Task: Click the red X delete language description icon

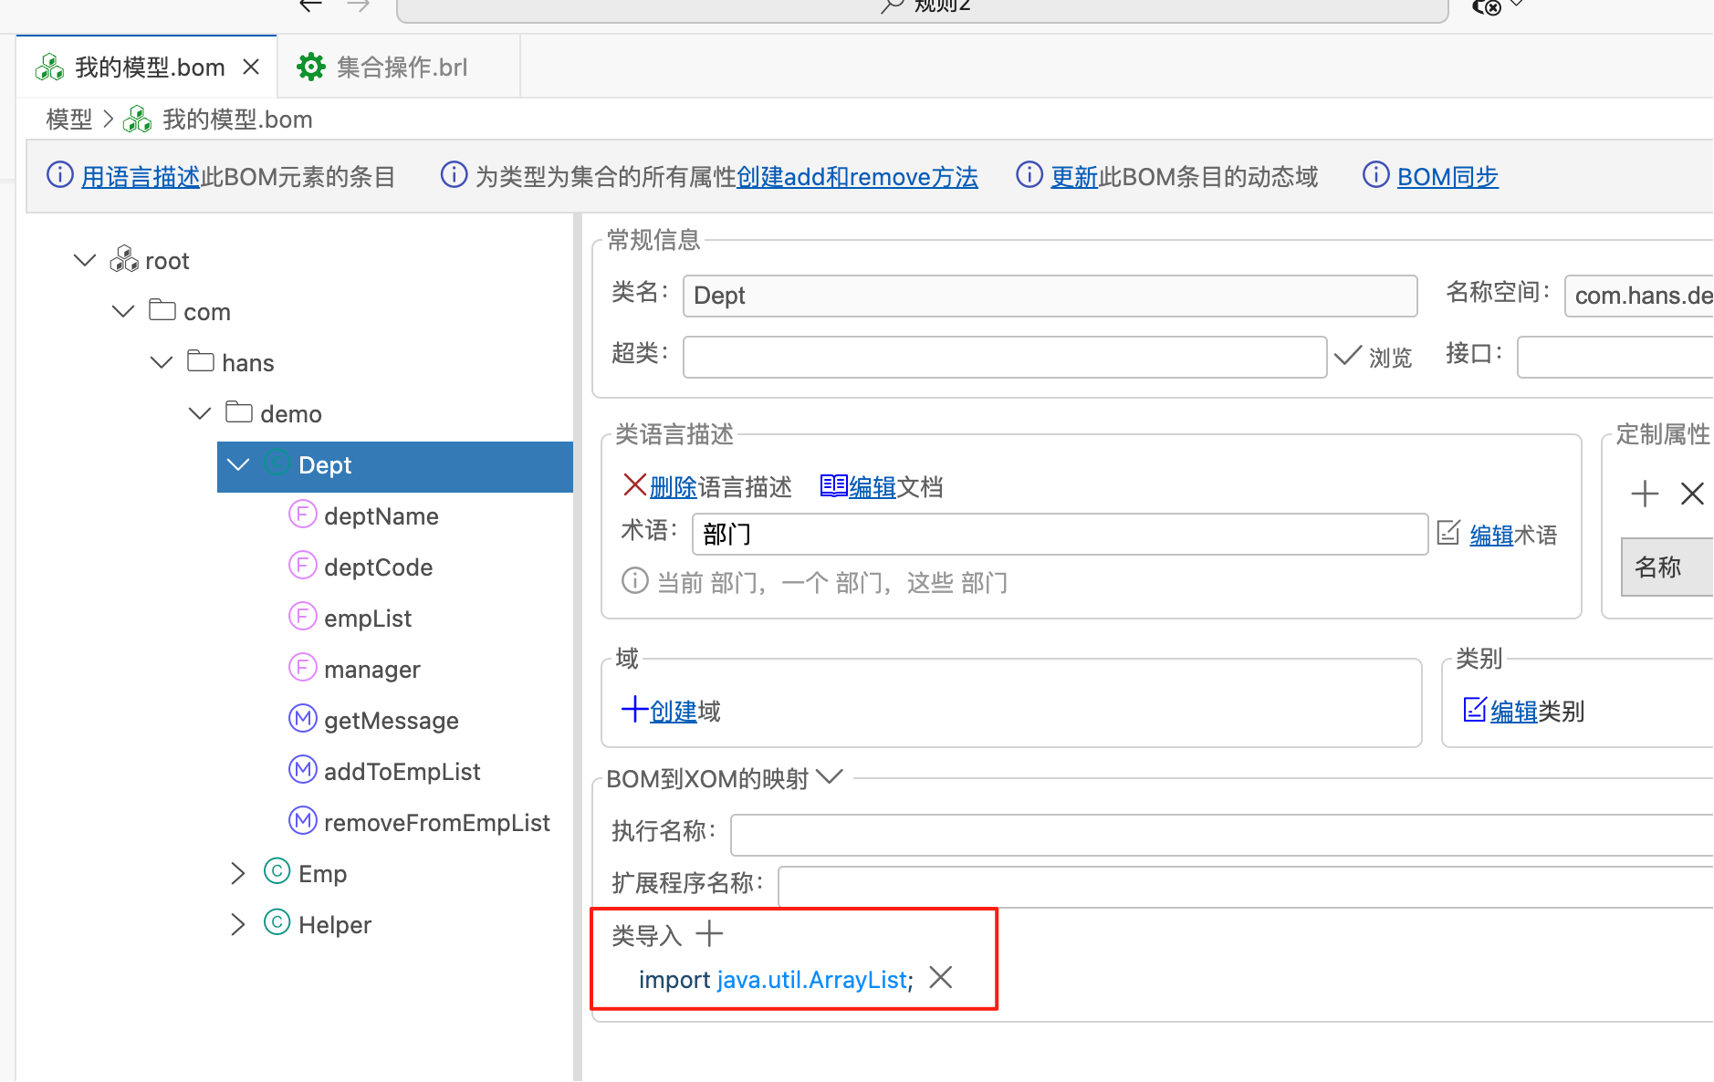Action: coord(634,485)
